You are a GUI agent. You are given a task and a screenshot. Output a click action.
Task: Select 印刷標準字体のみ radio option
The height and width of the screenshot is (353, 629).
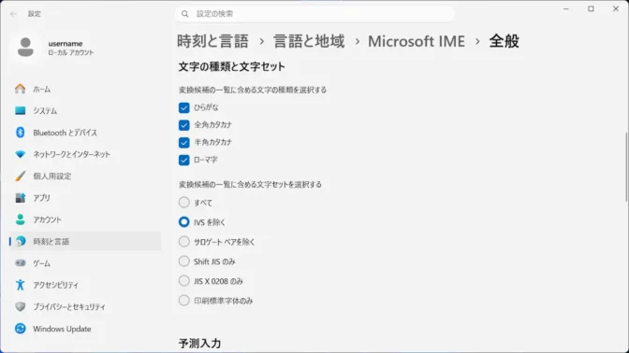click(183, 300)
